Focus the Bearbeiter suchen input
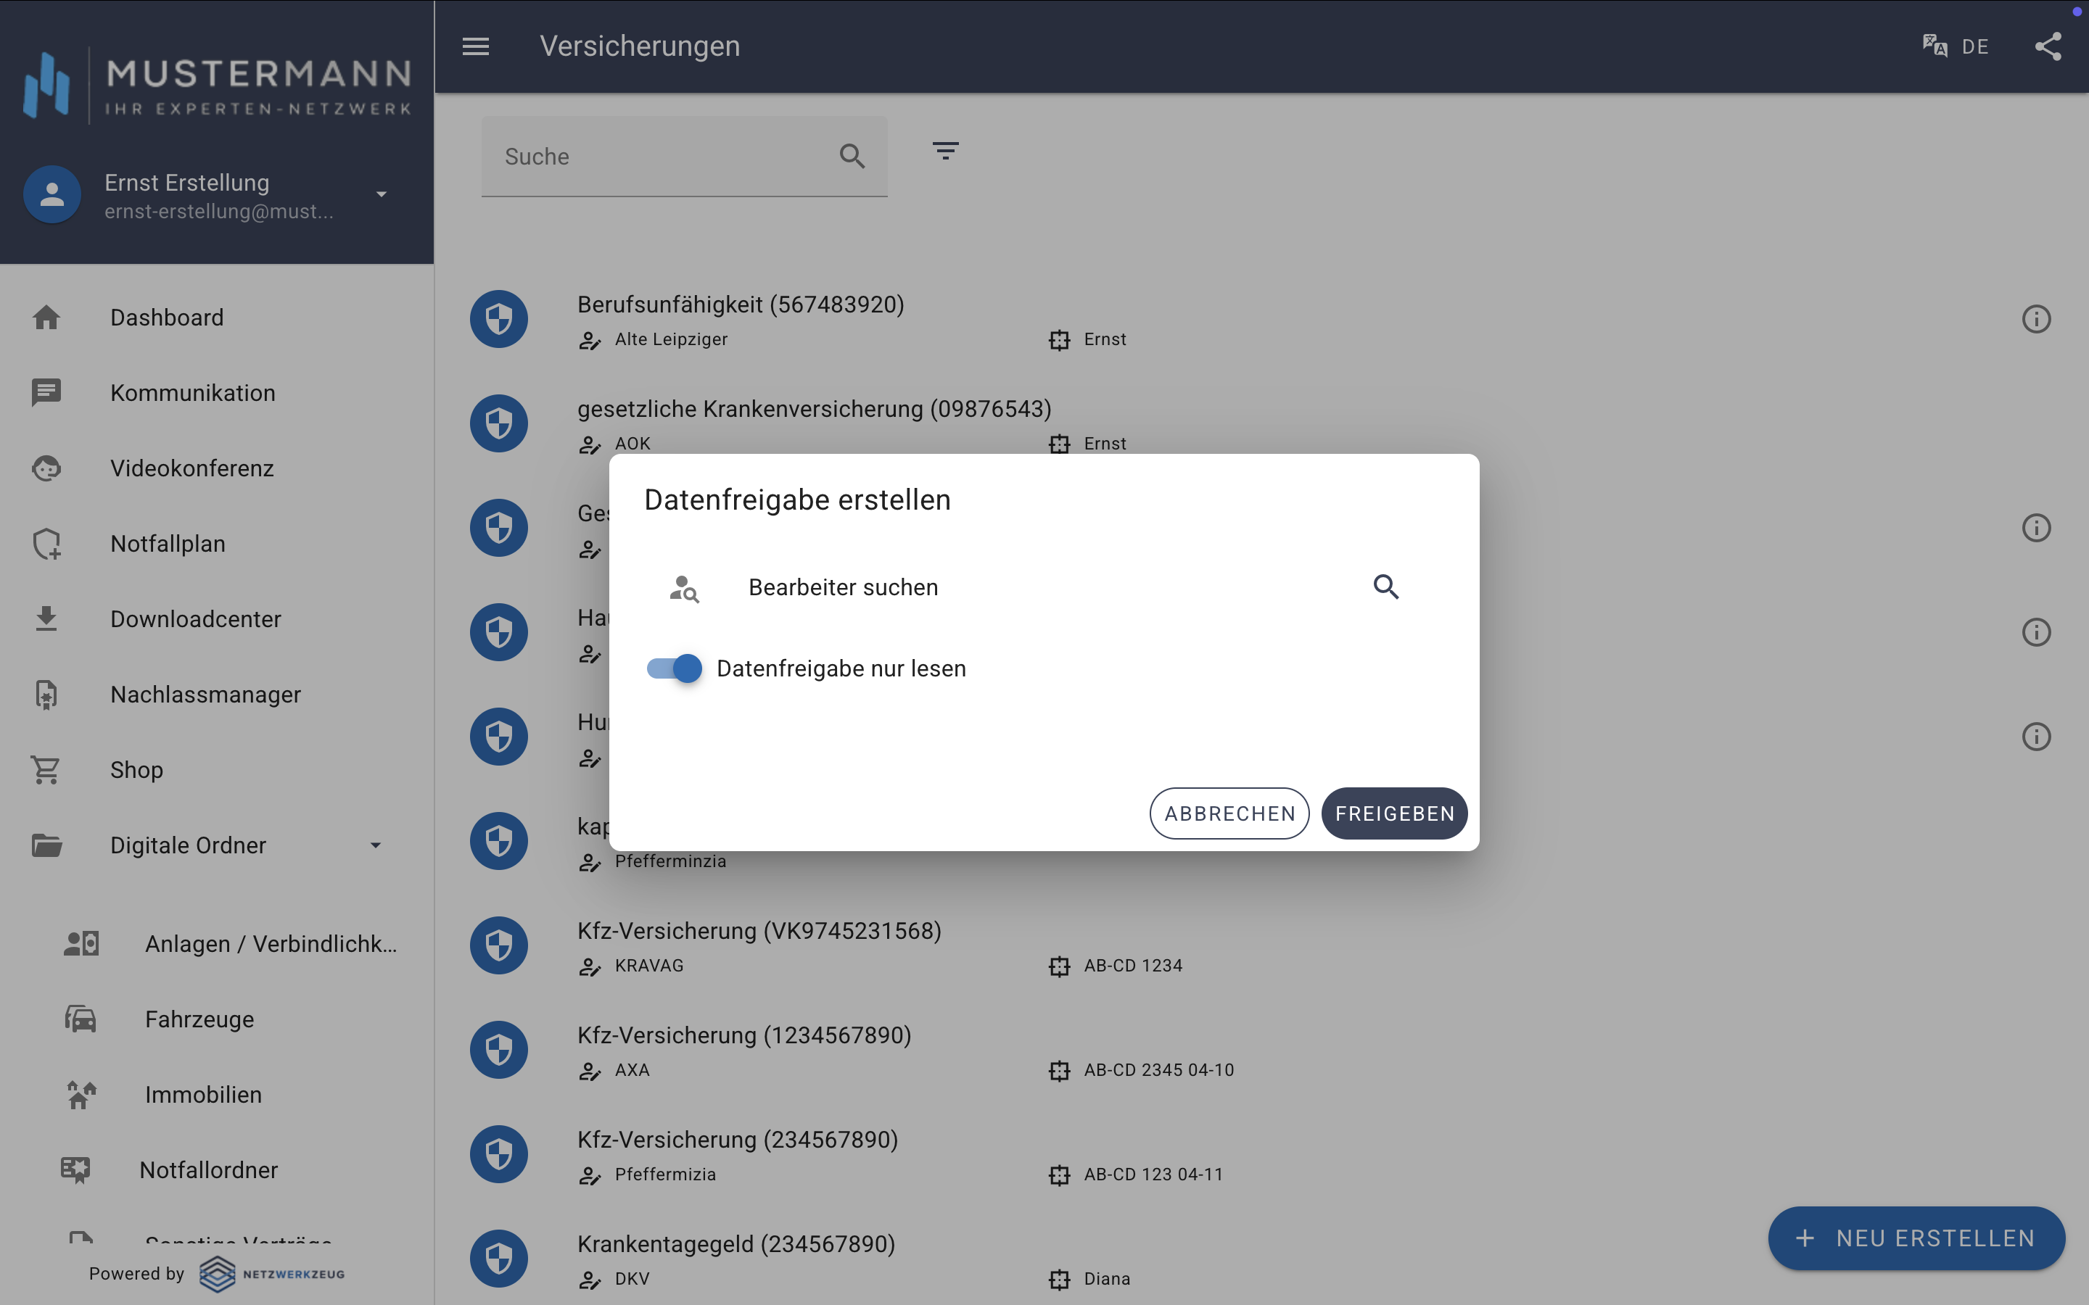2089x1305 pixels. [x=1044, y=588]
